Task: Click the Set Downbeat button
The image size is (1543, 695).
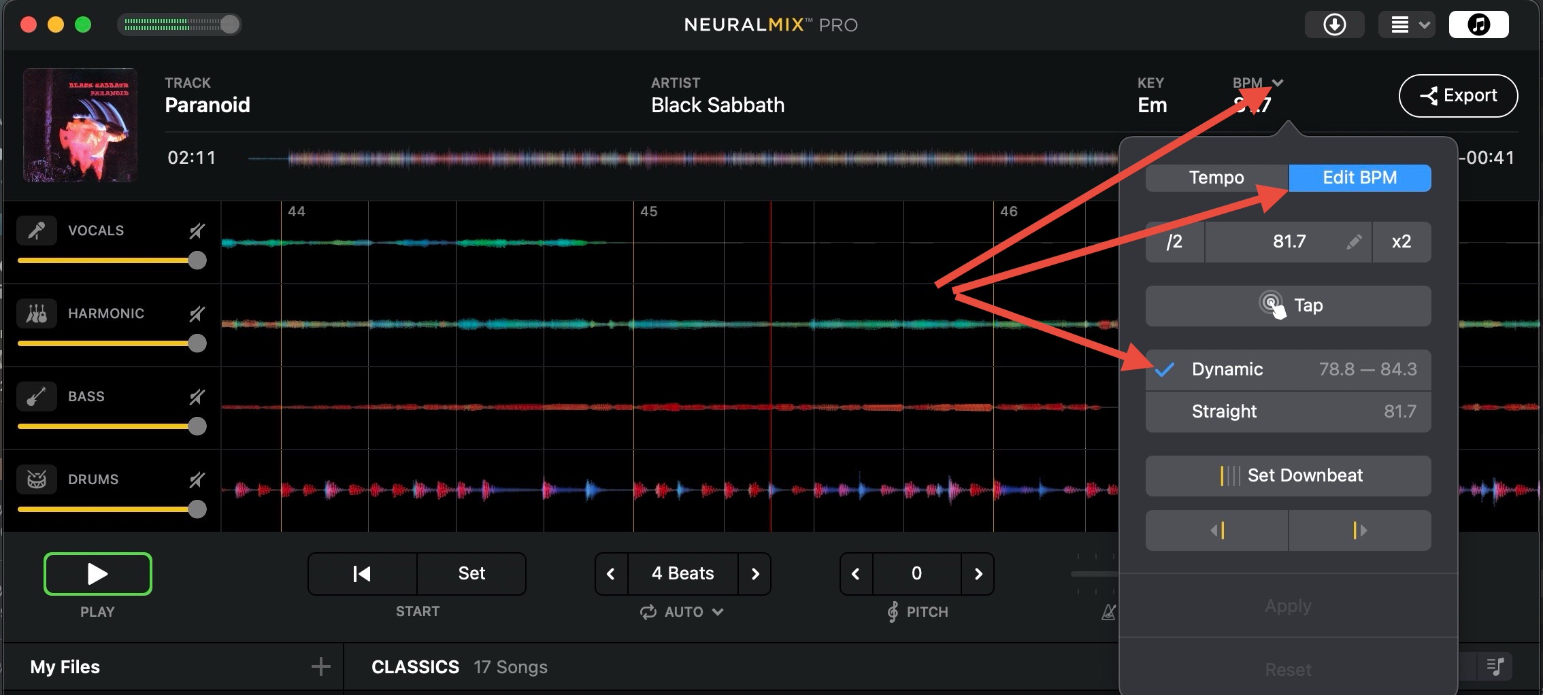Action: [1288, 475]
